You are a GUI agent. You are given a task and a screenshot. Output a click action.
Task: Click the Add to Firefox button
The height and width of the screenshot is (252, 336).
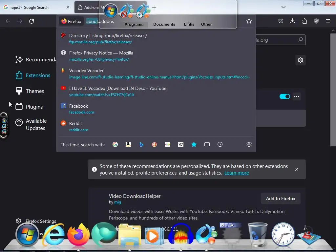[x=281, y=199]
